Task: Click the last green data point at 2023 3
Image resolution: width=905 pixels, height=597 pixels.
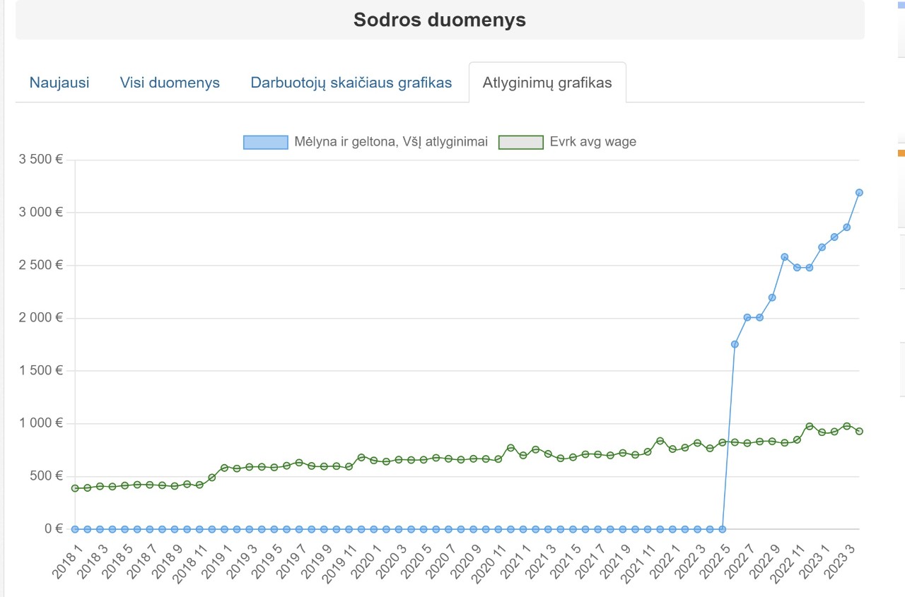Action: 859,431
